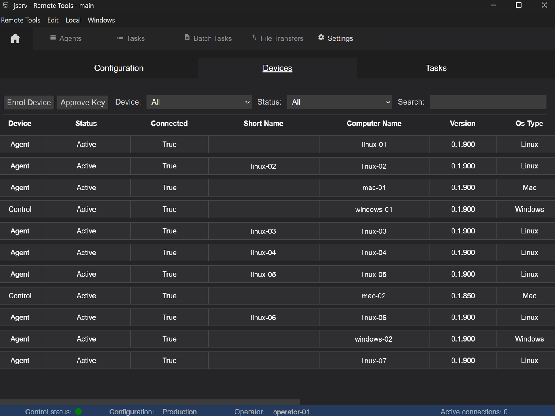
Task: Click version 0.1.850 in mac-02 row
Action: point(463,296)
